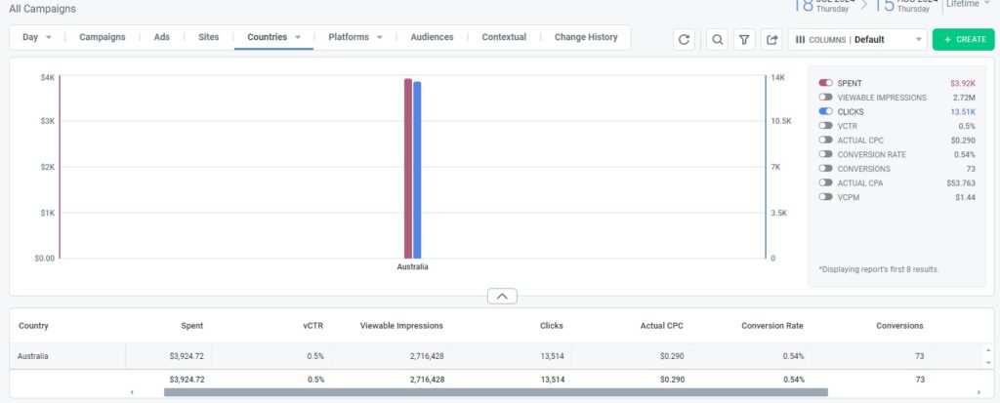The width and height of the screenshot is (1000, 403).
Task: Open the Columns Default dropdown
Action: (x=857, y=40)
